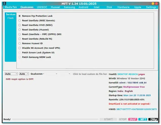
Task: Click the IMEI reapir option is OFF! text
Action: (x=20, y=79)
